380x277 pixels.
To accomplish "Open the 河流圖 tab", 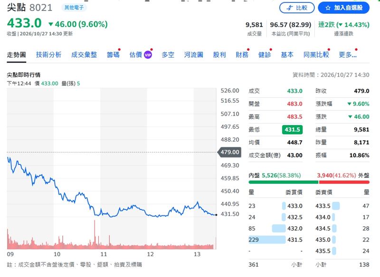I will [x=194, y=55].
